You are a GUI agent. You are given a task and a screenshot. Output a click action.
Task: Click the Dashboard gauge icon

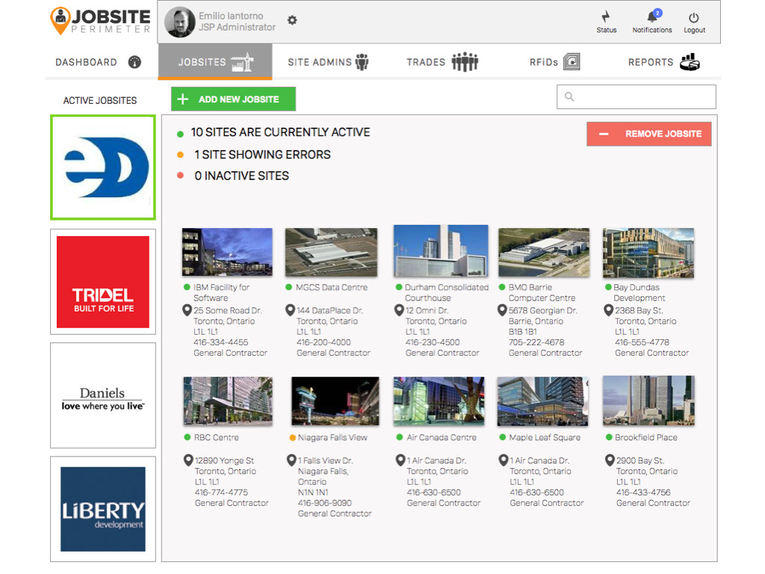pyautogui.click(x=134, y=62)
